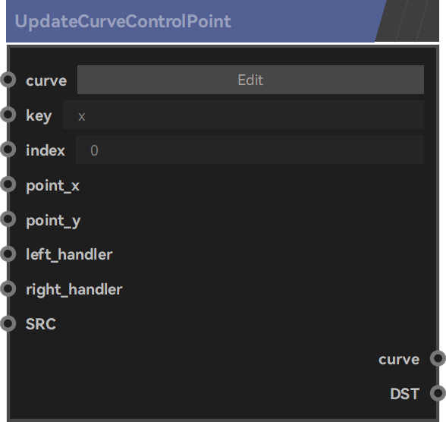Click the curve input socket circle
The image size is (446, 422).
[x=8, y=80]
